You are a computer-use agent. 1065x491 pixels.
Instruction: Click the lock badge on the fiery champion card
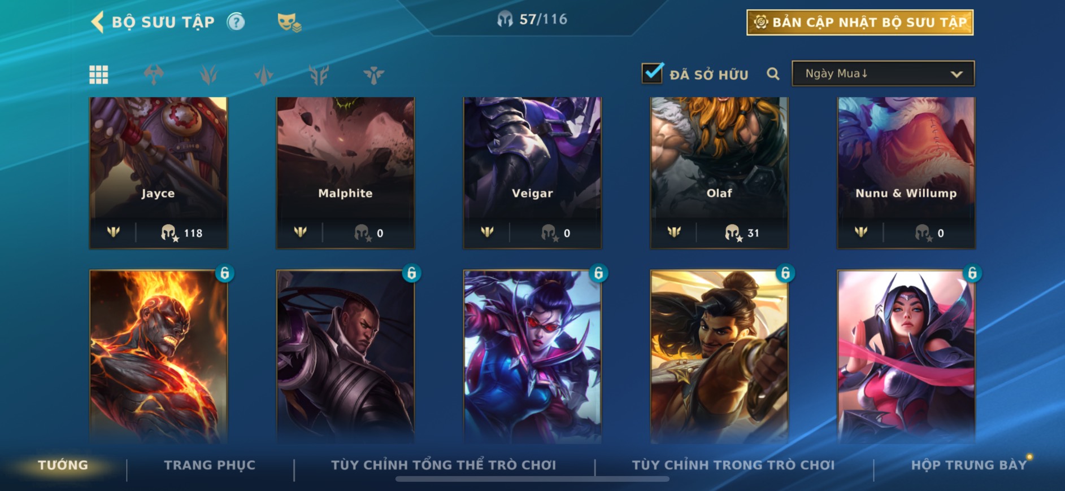225,273
